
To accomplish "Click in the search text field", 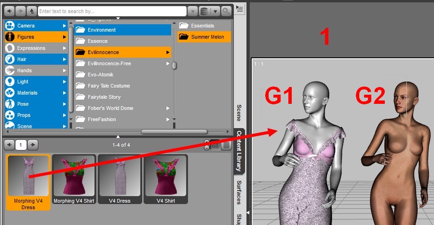I will coord(112,12).
